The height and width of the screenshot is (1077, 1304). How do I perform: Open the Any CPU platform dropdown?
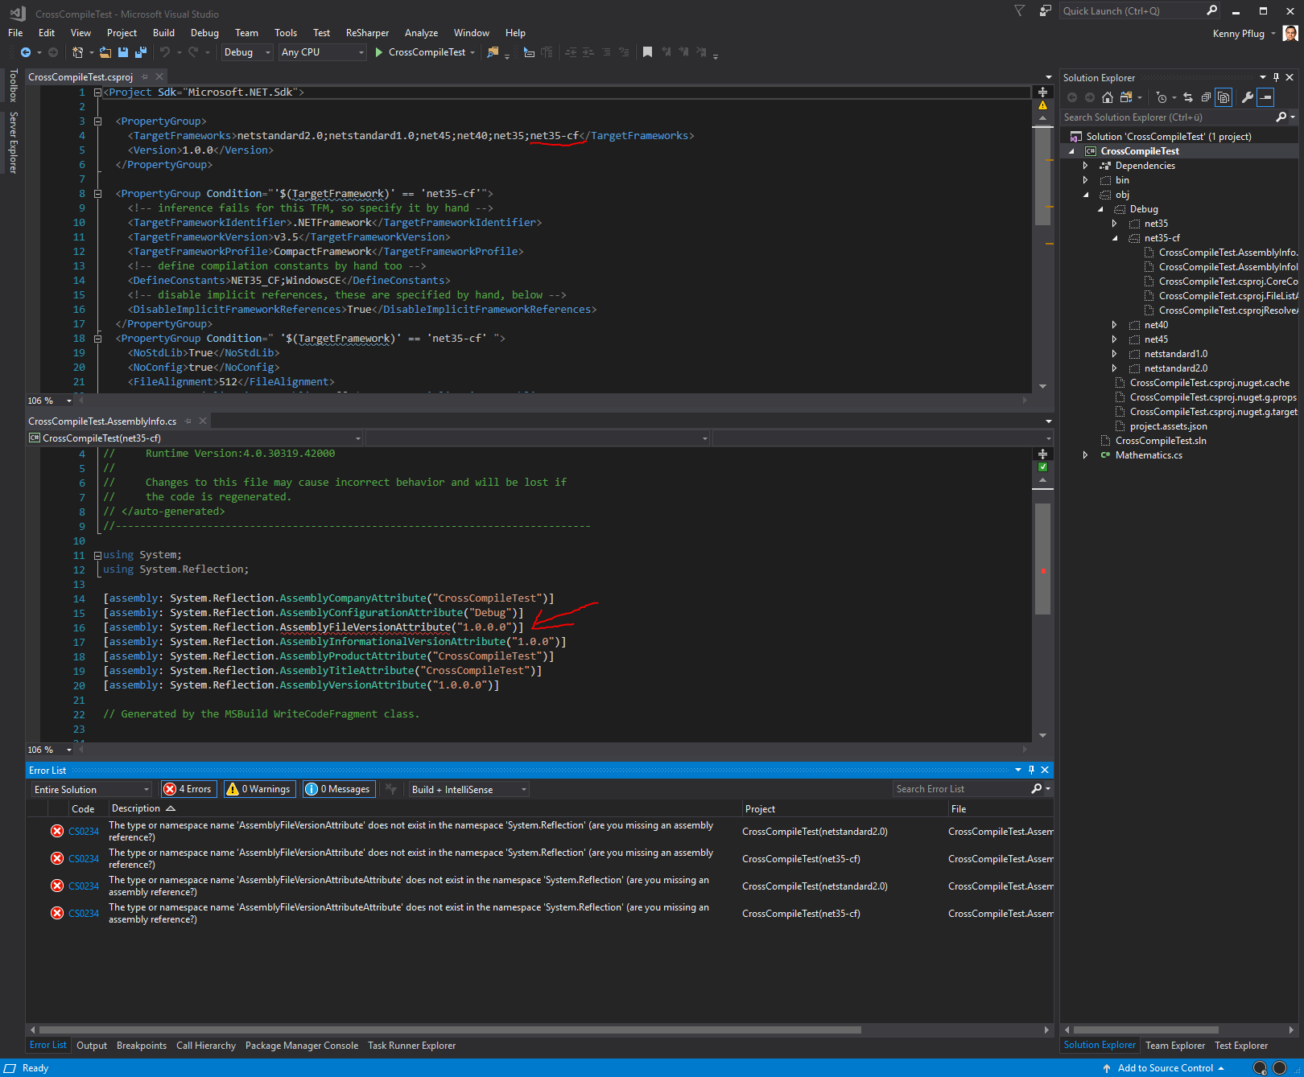tap(322, 52)
